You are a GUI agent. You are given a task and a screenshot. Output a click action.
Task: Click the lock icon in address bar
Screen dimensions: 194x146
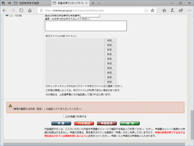(x=41, y=11)
